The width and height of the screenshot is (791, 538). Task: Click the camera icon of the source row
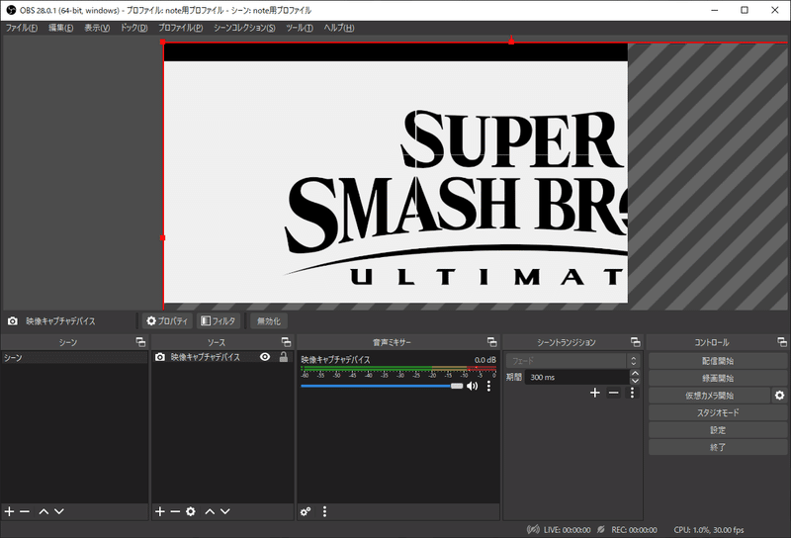(160, 357)
